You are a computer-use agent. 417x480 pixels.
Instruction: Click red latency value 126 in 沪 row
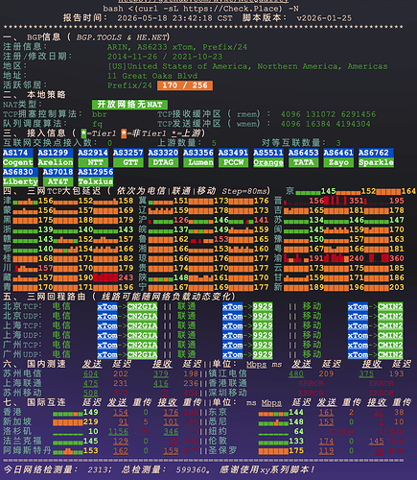[181, 220]
